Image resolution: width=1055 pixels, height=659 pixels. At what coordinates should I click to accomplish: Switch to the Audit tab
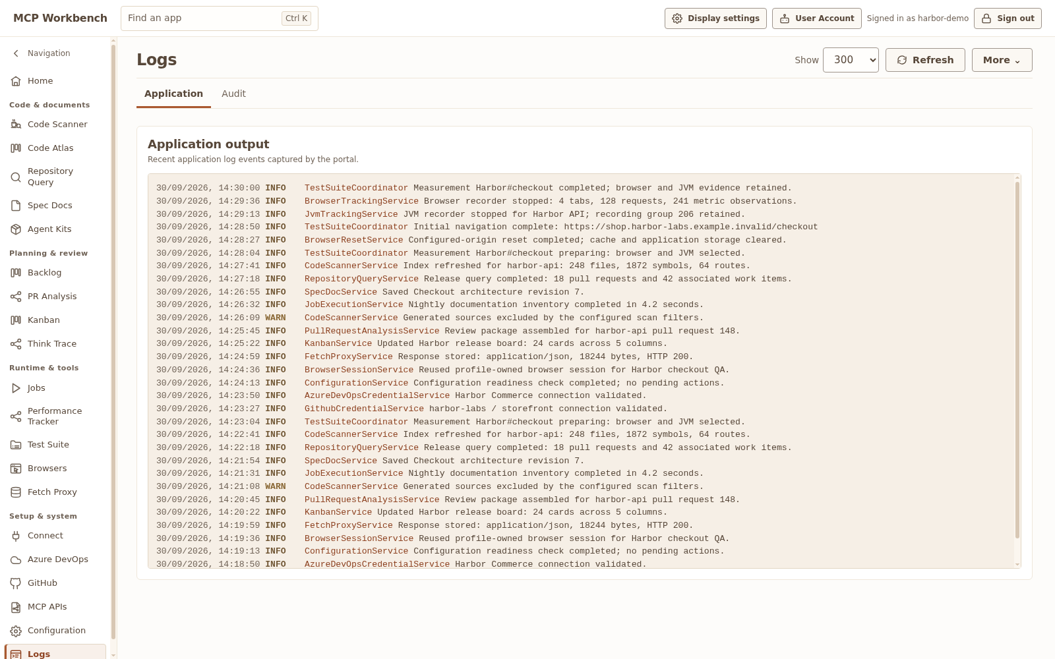point(233,94)
